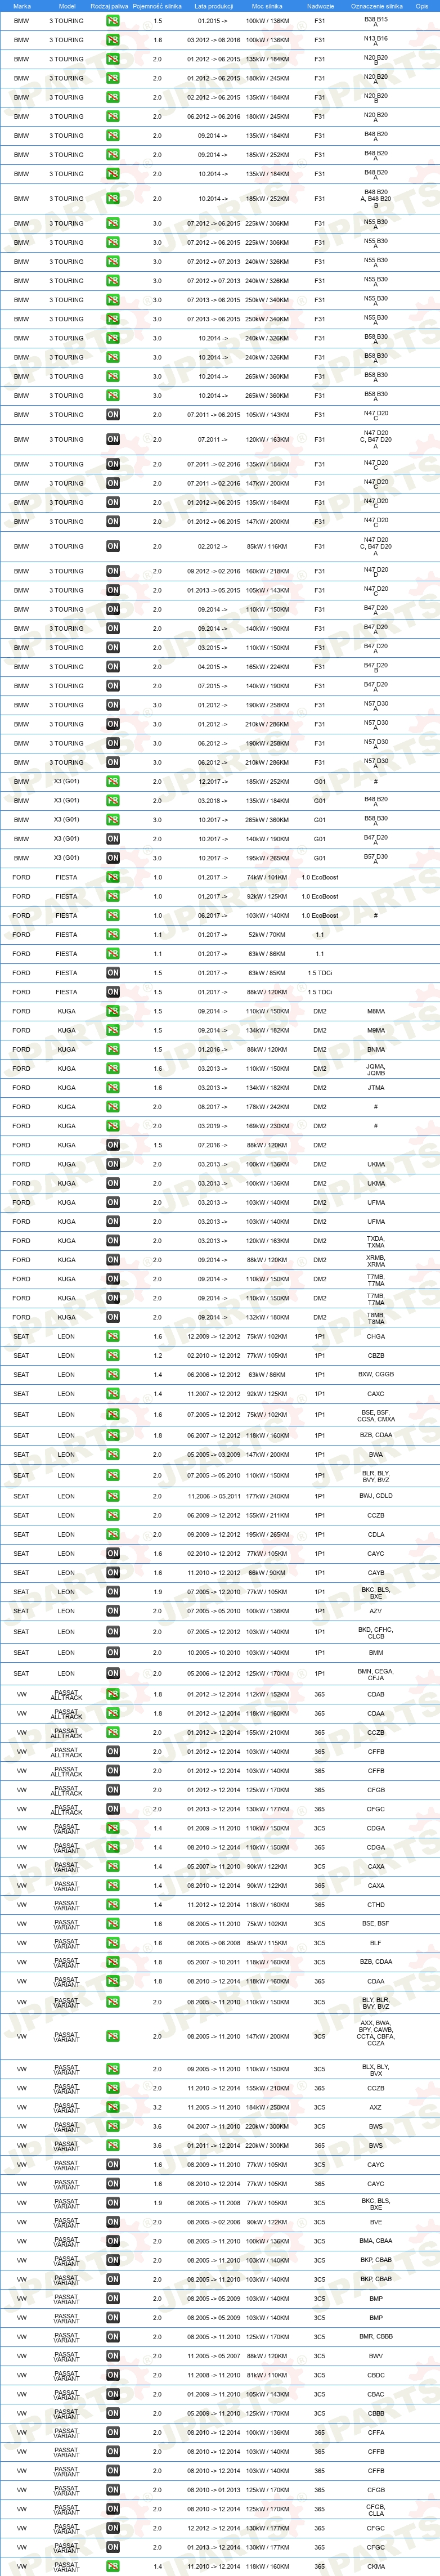The height and width of the screenshot is (2576, 440).
Task: Click diesel icon in Fiesta 63kW / 85KM row
Action: coord(113,973)
